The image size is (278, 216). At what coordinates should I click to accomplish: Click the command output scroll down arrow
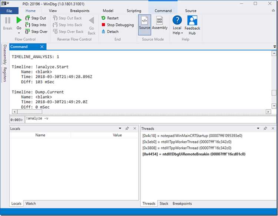click(x=274, y=106)
